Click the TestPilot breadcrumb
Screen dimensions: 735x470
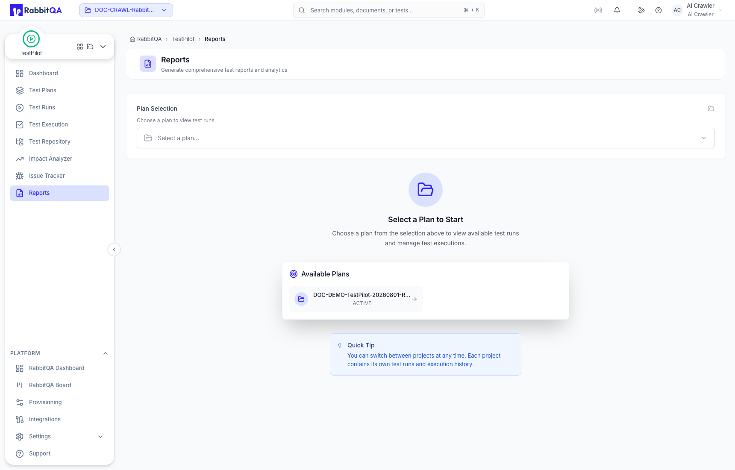(183, 39)
